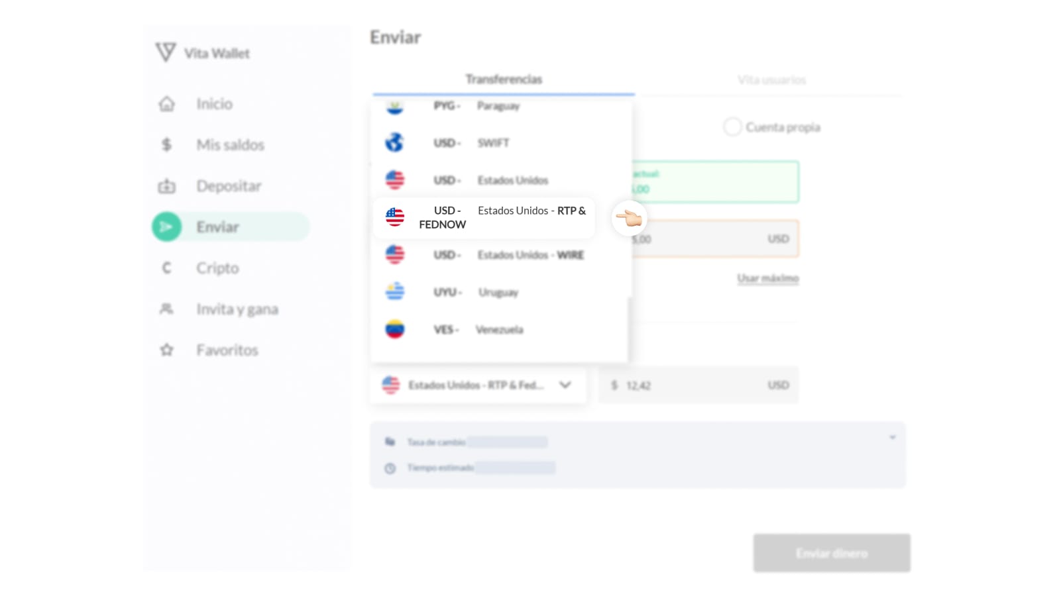Expand the exchange rate info panel
The height and width of the screenshot is (600, 1061).
[892, 437]
